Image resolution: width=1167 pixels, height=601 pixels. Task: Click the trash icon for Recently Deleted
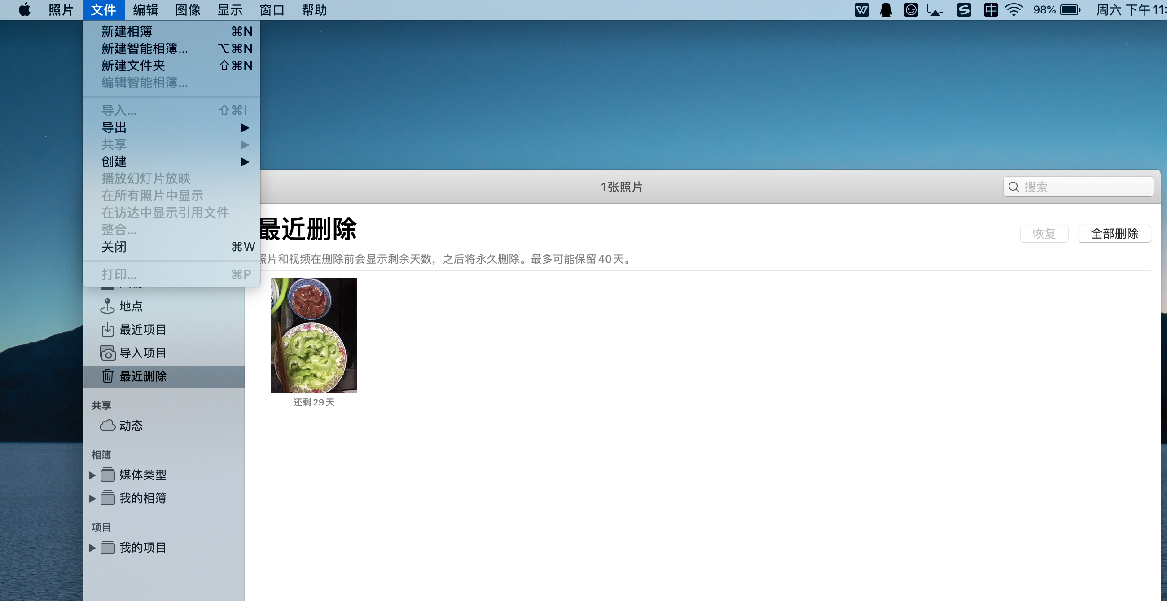(x=107, y=376)
